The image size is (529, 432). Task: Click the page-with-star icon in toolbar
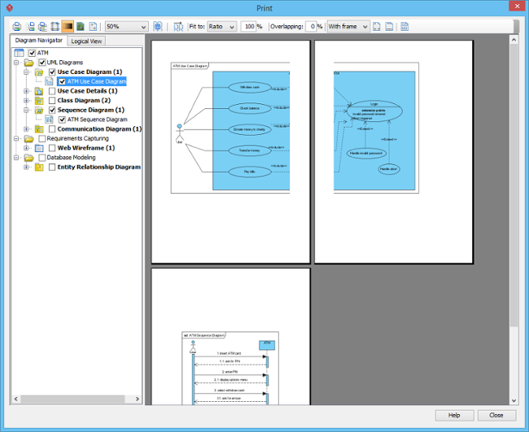(93, 26)
